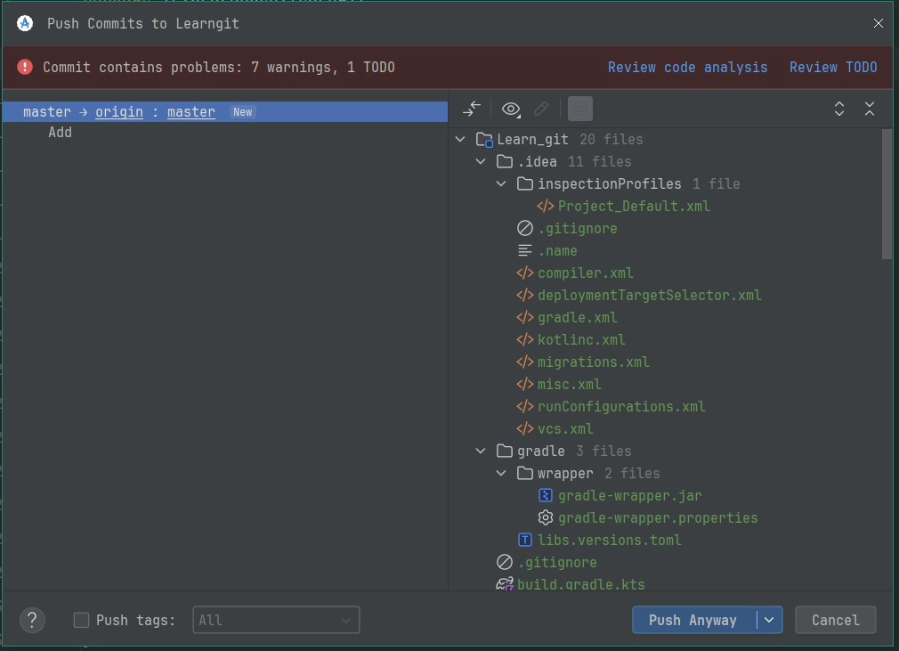
Task: Click the New branch tag label
Action: click(x=242, y=112)
